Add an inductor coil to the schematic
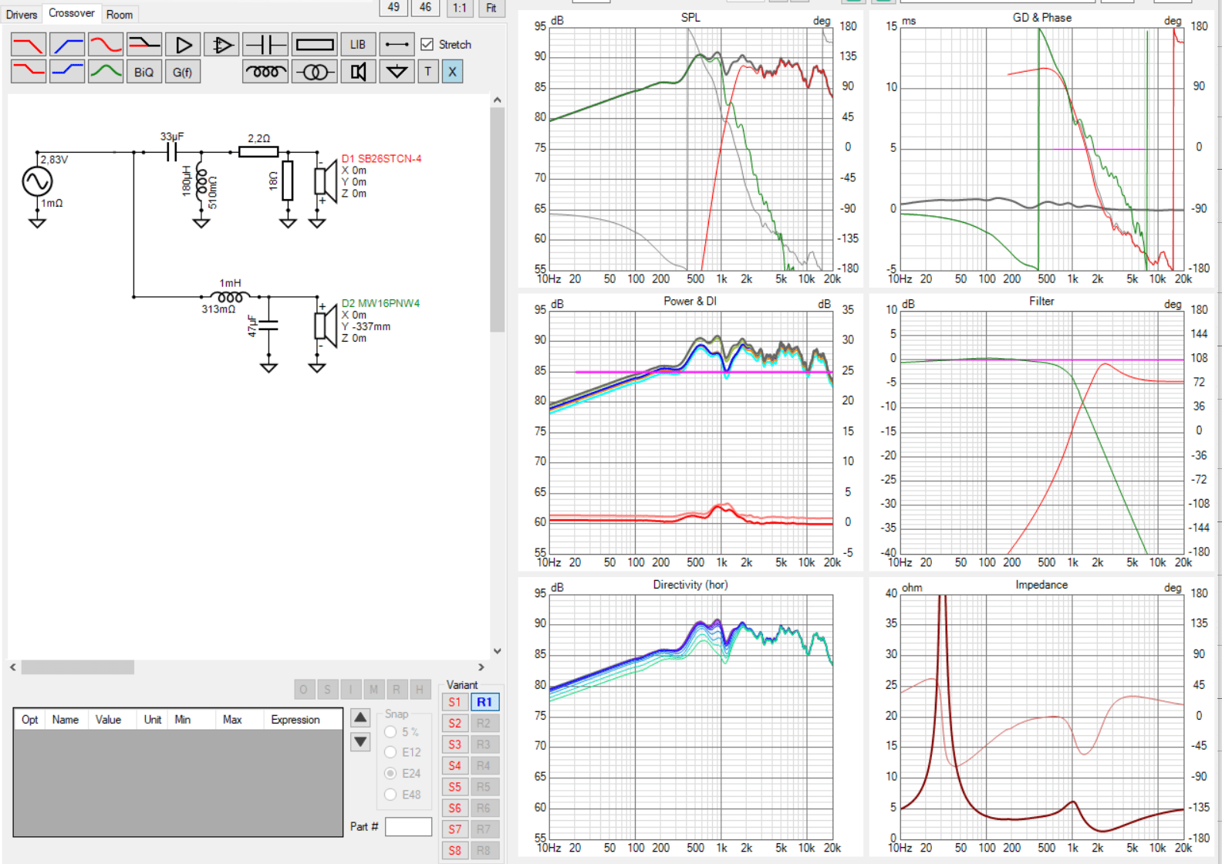The image size is (1222, 864). (x=265, y=72)
